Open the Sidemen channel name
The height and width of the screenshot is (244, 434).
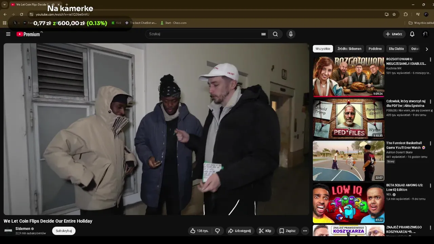click(x=23, y=229)
